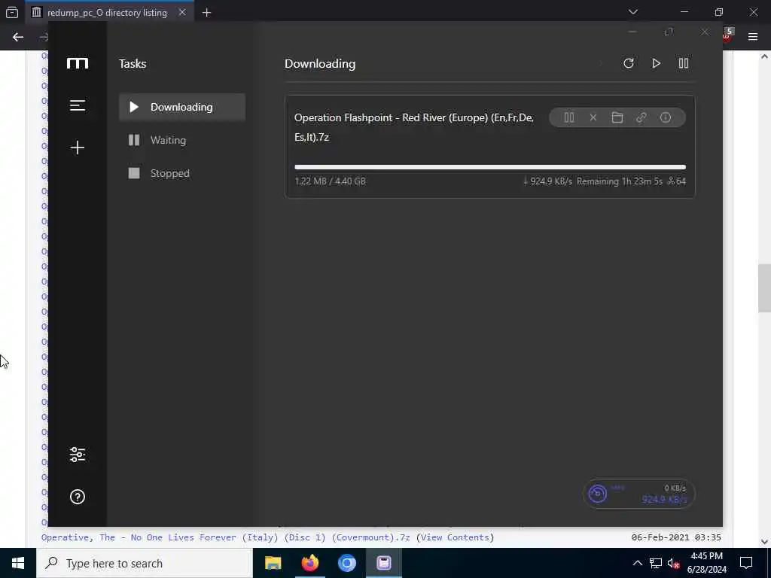The image size is (771, 578).
Task: Minimize the Motrix window
Action: 632,32
